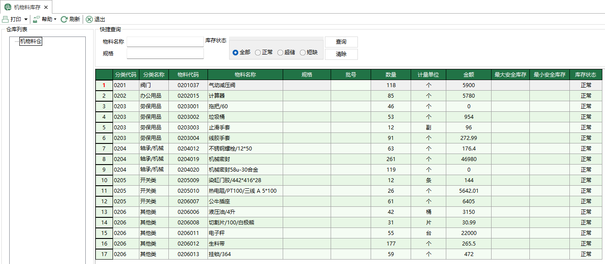Click inside the 物料名称 input field
Viewport: 605px width, 264px height.
(165, 41)
